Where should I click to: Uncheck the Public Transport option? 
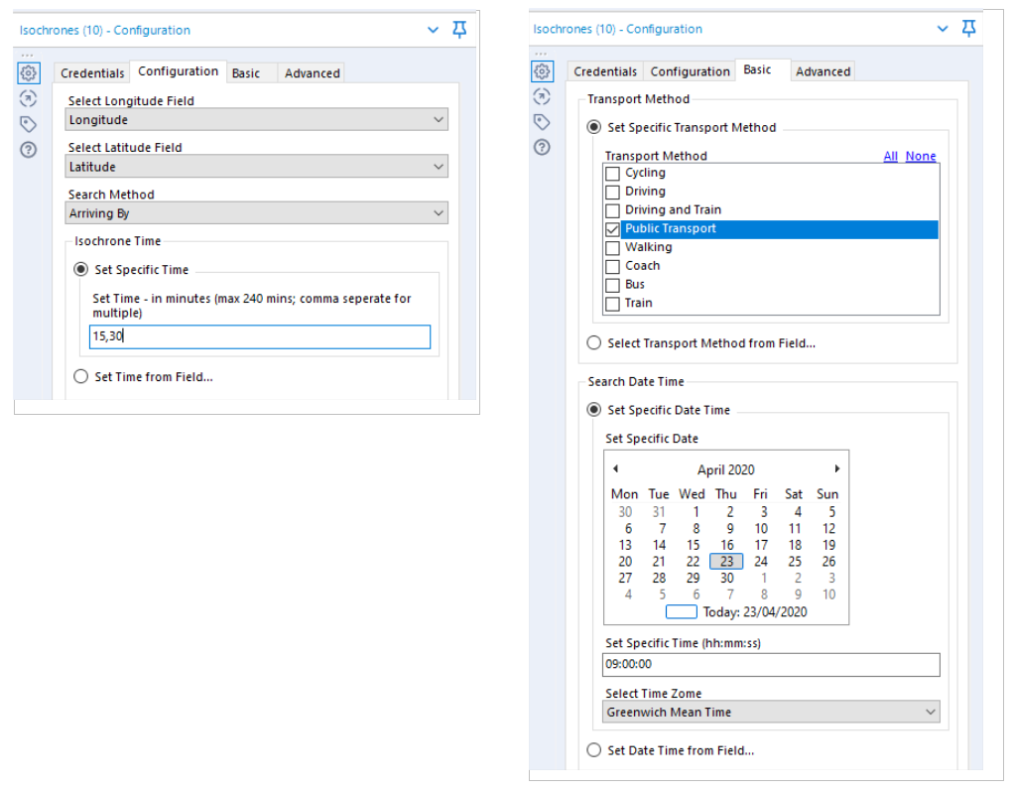coord(612,228)
